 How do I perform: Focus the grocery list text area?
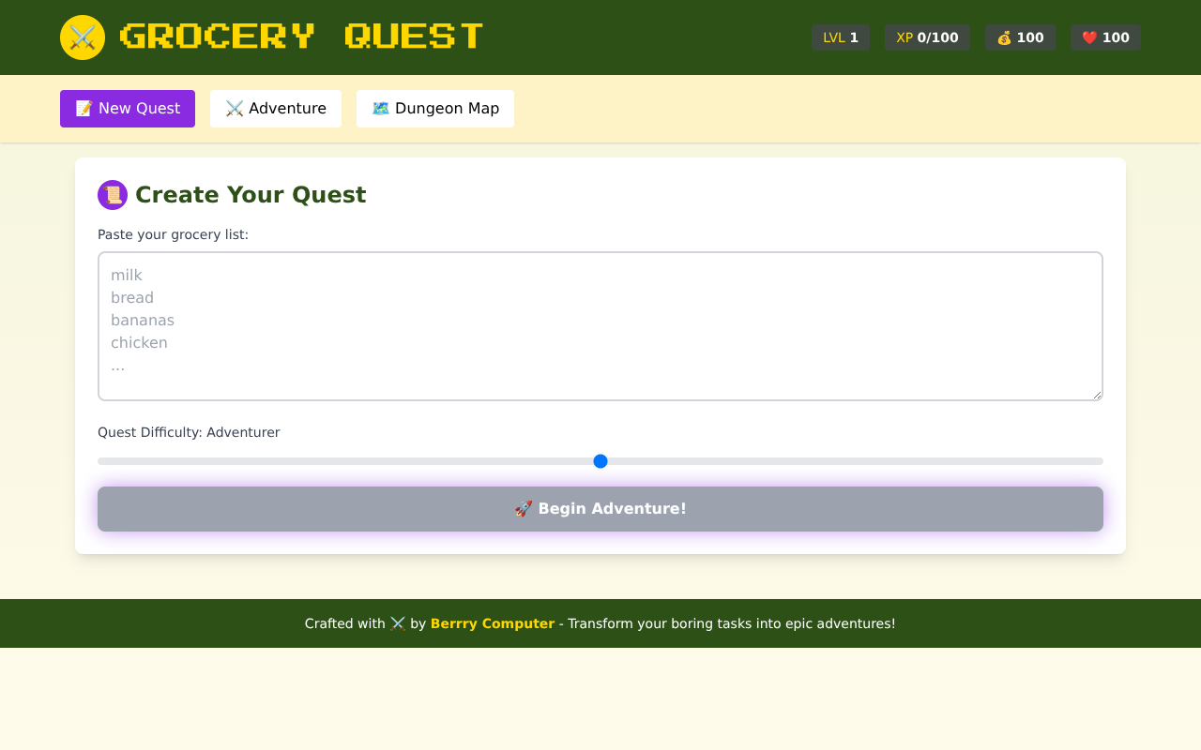(600, 326)
